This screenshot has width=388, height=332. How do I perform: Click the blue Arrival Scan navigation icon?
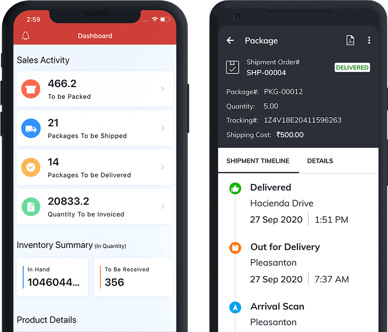point(235,307)
